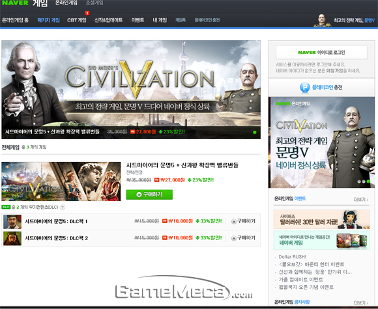Image resolution: width=378 pixels, height=309 pixels.
Task: Open the 신작&업데이트 menu
Action: click(x=108, y=20)
